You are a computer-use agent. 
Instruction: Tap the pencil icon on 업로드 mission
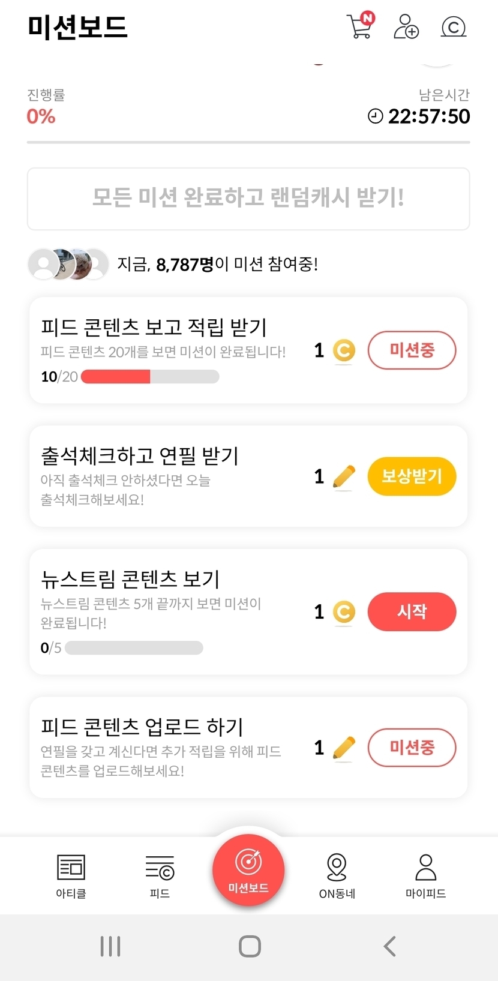[344, 748]
